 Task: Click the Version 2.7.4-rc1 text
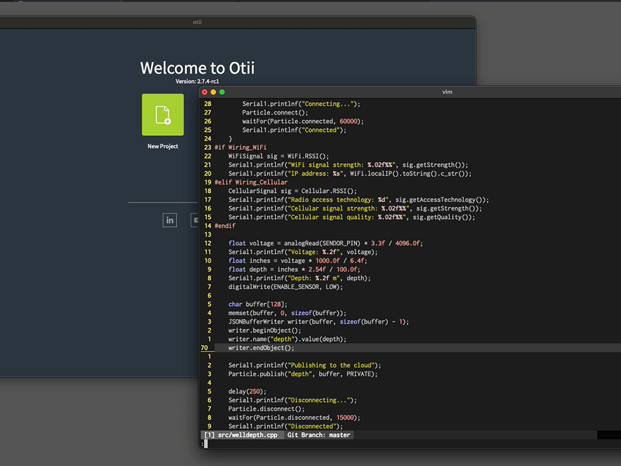tap(197, 81)
